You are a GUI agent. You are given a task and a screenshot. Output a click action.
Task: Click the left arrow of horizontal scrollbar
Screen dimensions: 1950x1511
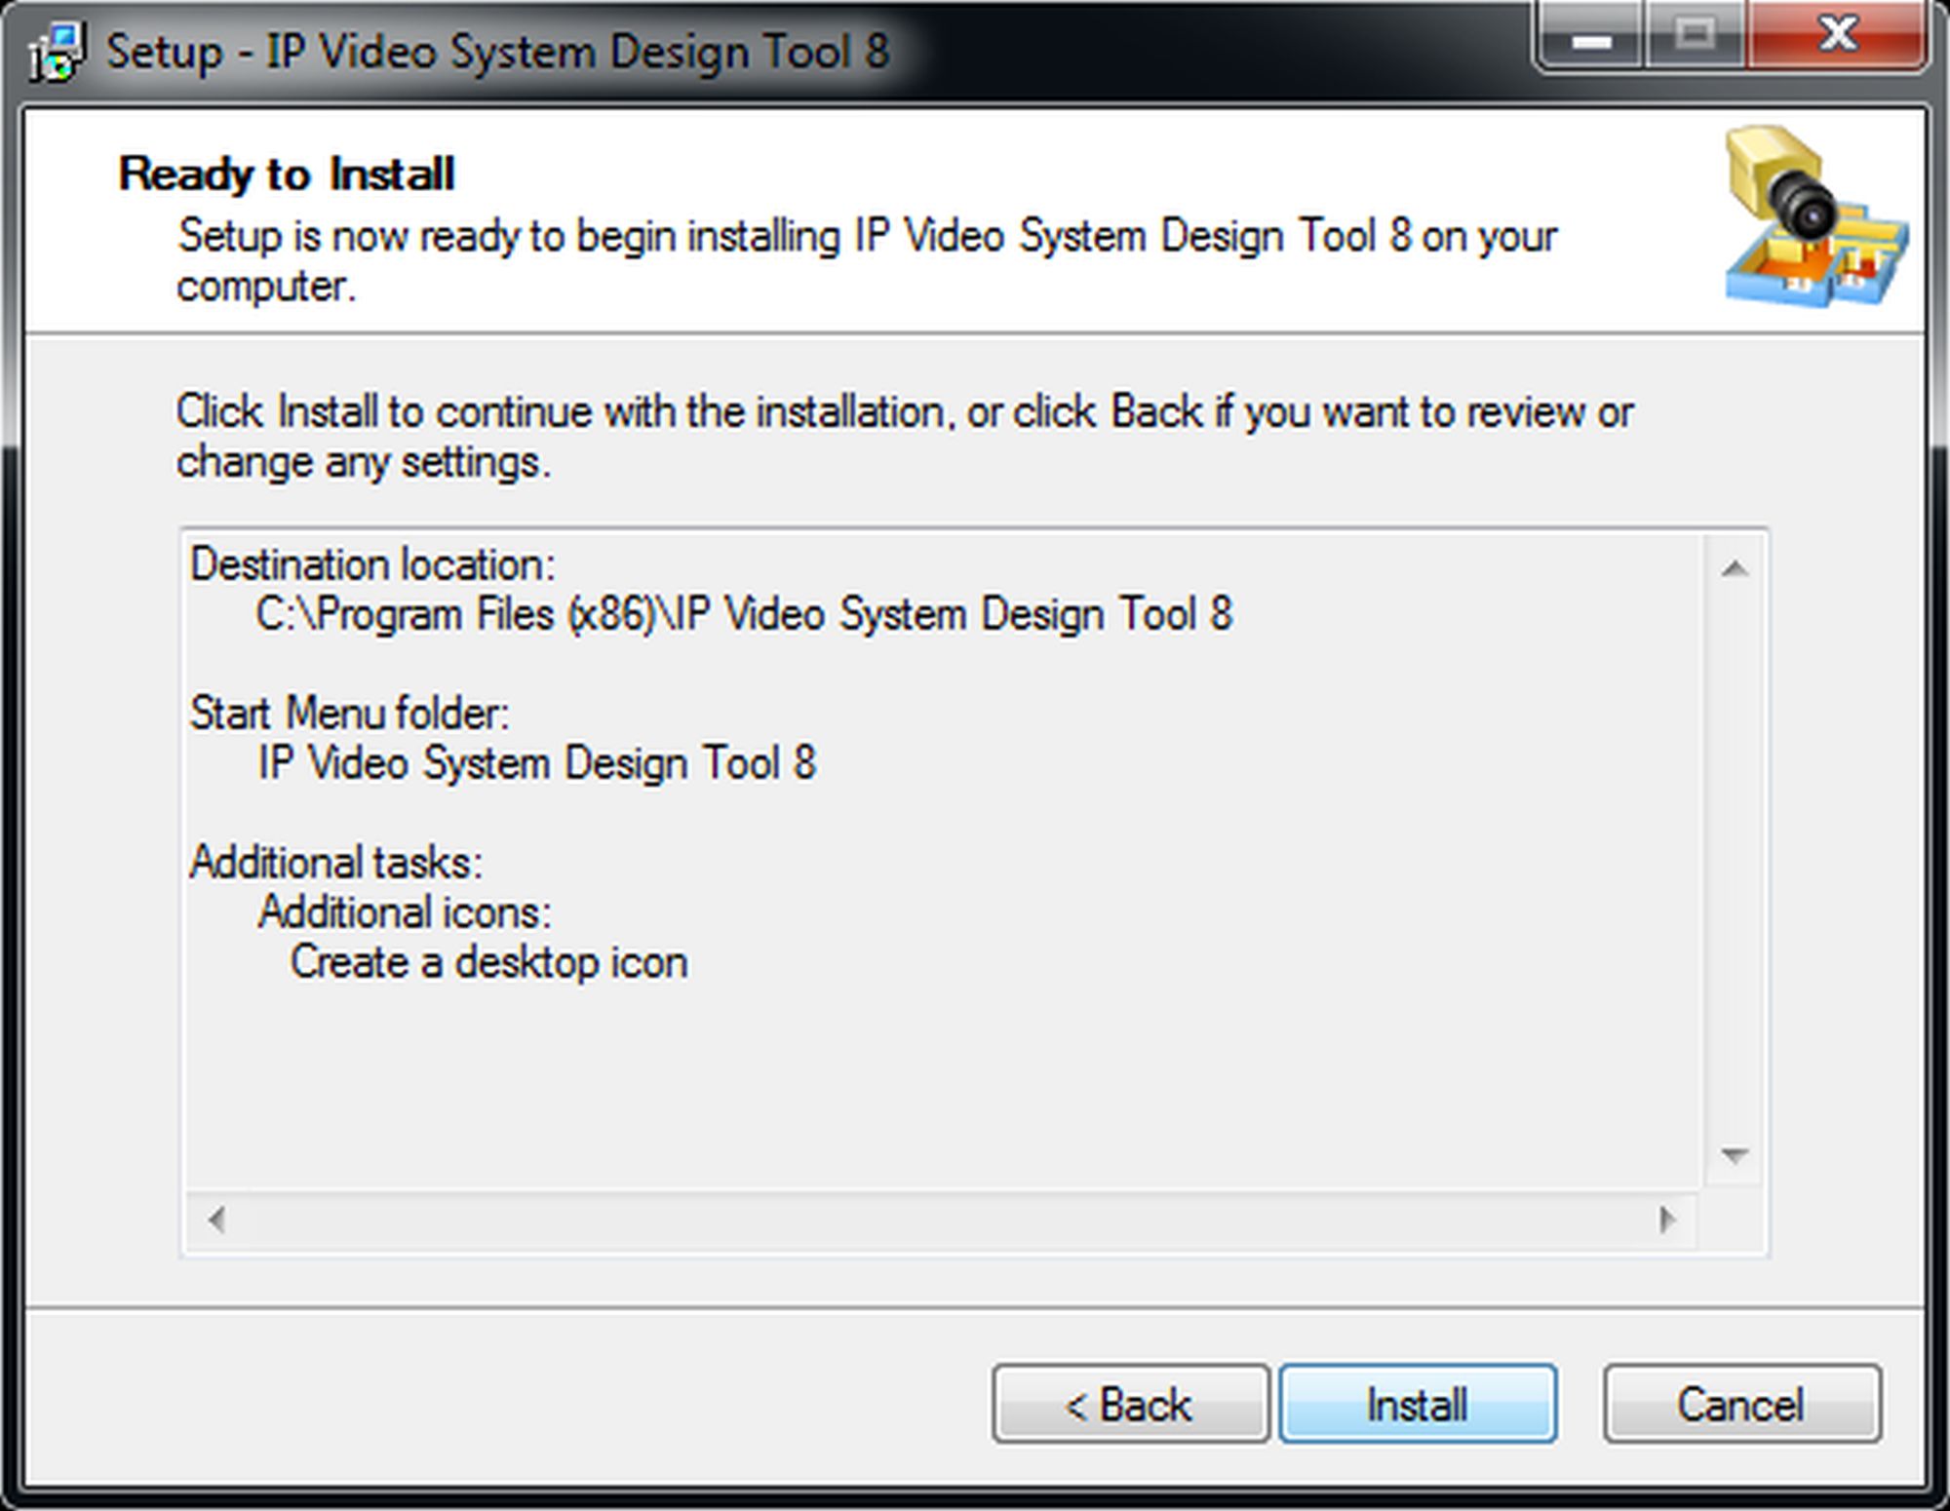pyautogui.click(x=216, y=1220)
